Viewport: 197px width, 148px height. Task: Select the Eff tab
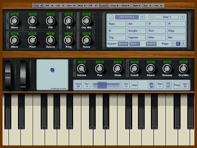(x=93, y=6)
